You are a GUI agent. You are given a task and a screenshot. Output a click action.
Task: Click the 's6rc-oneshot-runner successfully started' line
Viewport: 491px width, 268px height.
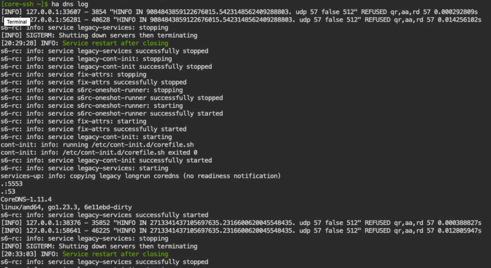coord(111,113)
